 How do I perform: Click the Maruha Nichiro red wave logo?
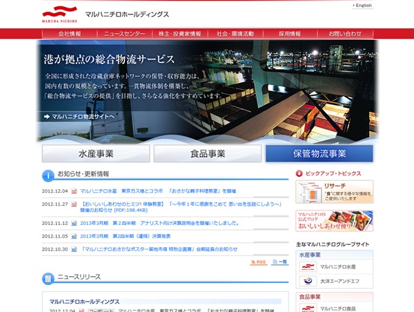[x=59, y=14]
